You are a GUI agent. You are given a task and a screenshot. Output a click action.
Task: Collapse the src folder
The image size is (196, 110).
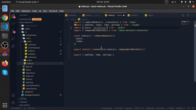(x=26, y=32)
